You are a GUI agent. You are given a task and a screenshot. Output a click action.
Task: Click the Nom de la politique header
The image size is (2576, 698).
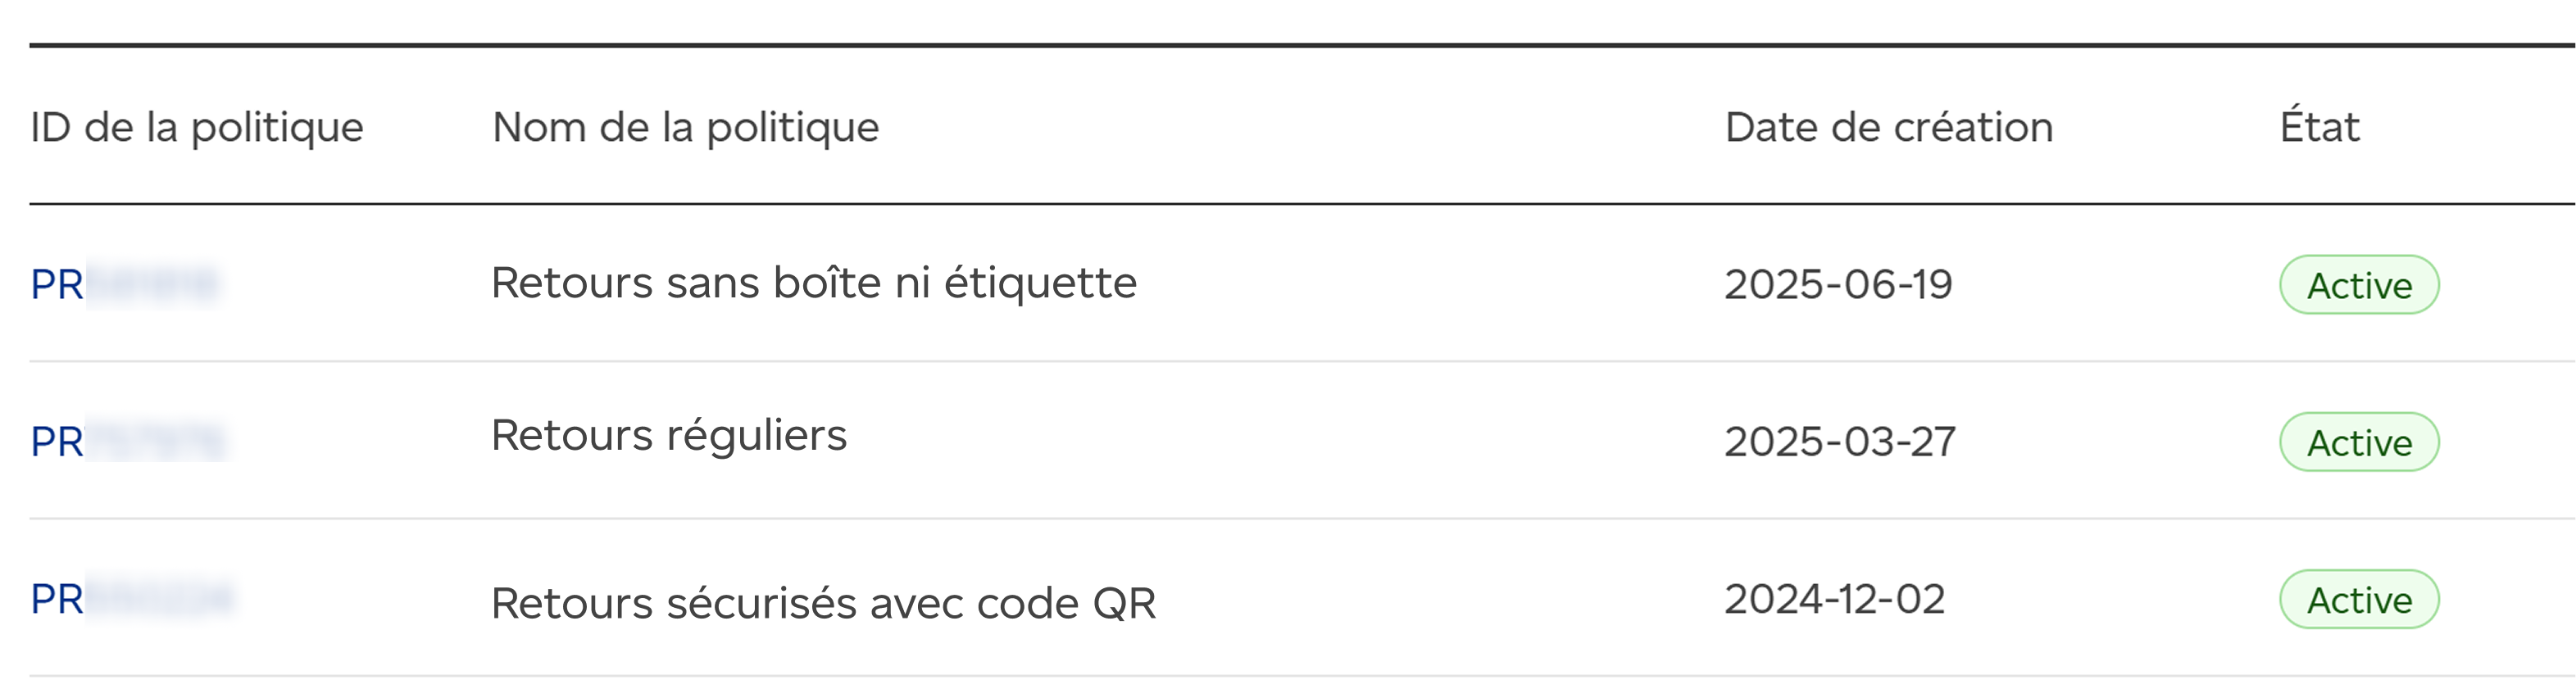(685, 128)
